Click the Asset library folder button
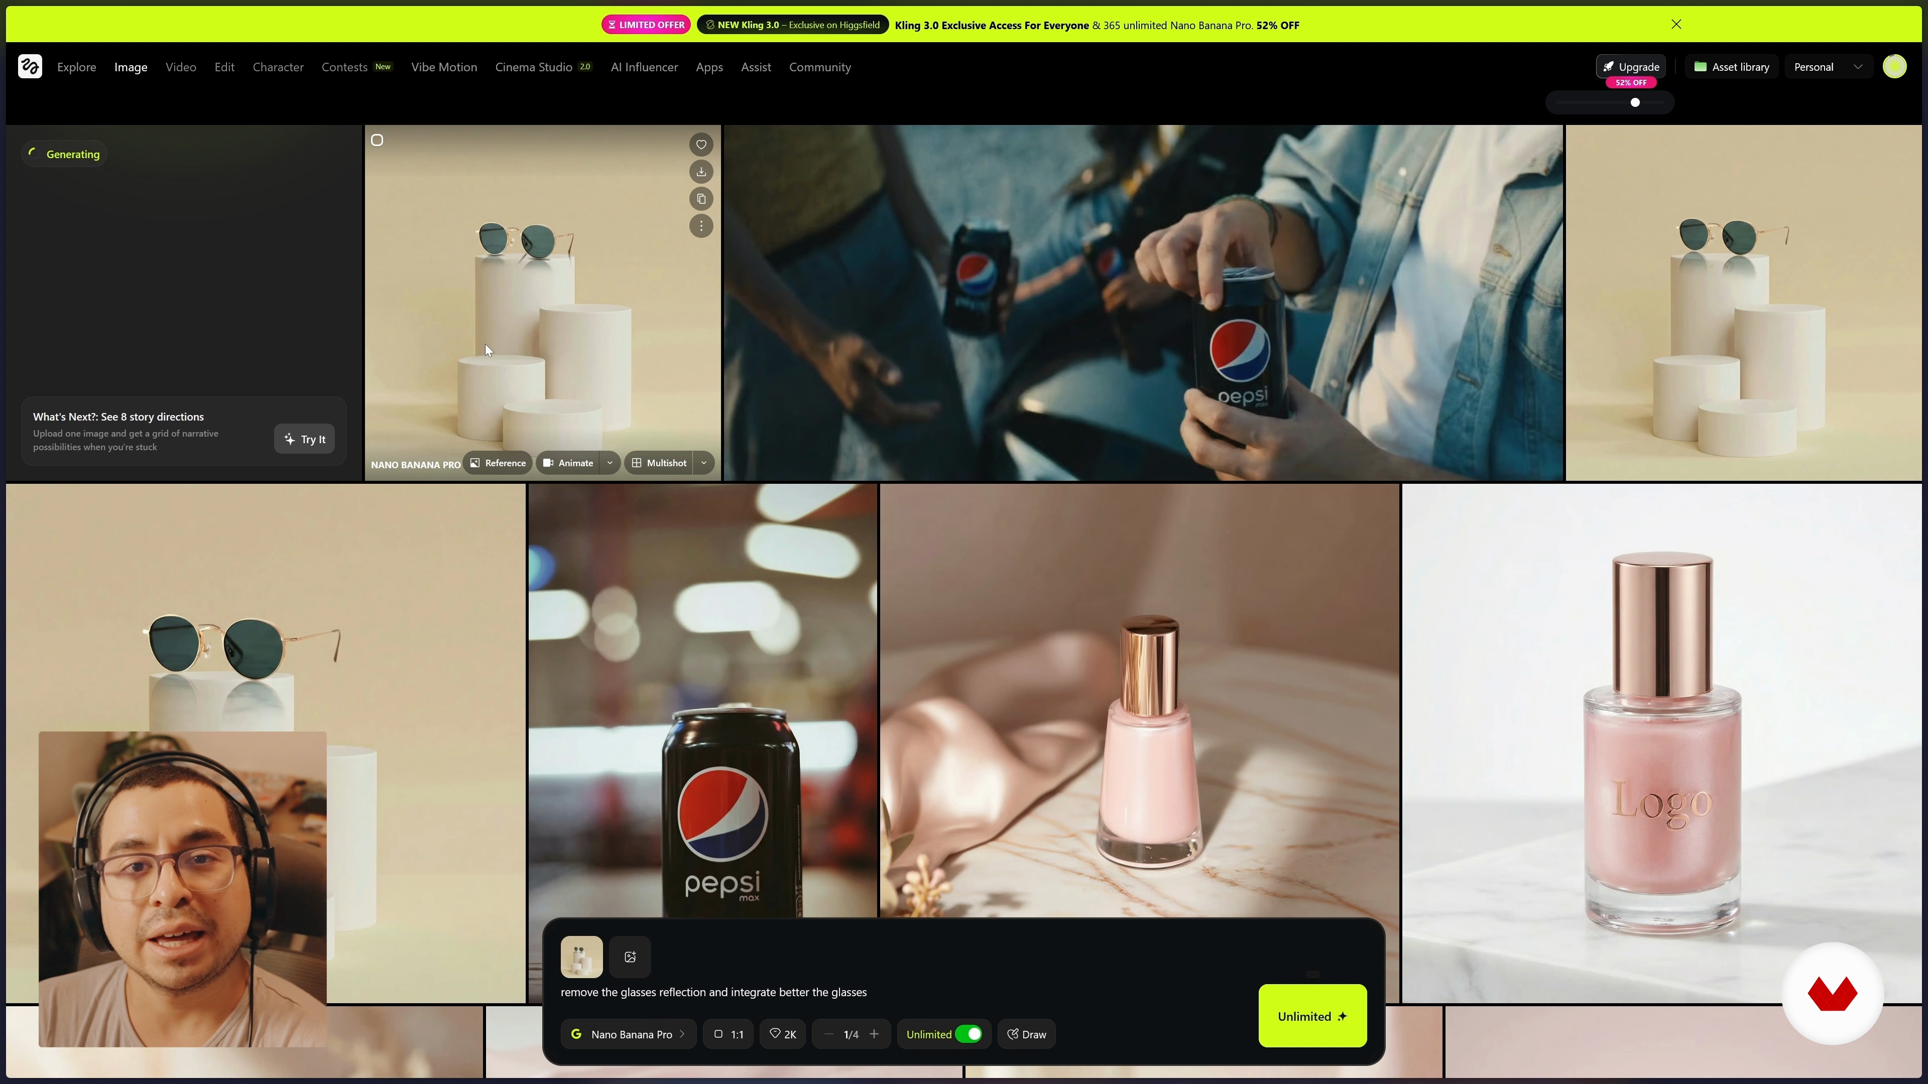This screenshot has height=1084, width=1928. (1732, 67)
